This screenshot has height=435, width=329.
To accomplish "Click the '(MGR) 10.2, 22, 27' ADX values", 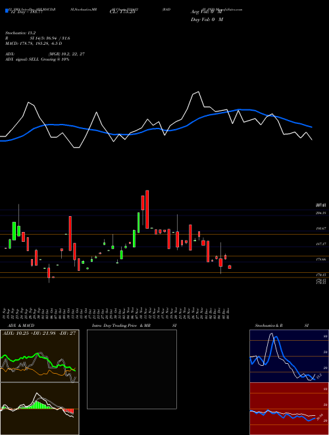I will (x=66, y=54).
